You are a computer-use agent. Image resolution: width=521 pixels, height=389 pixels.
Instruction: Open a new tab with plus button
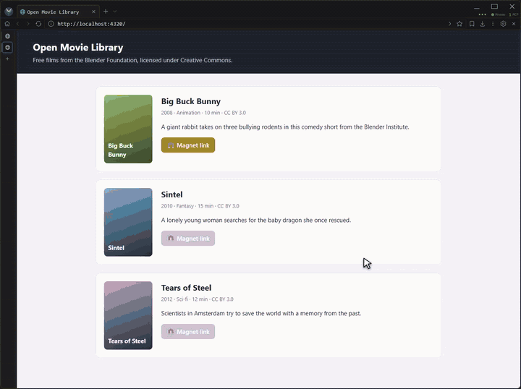coord(106,12)
